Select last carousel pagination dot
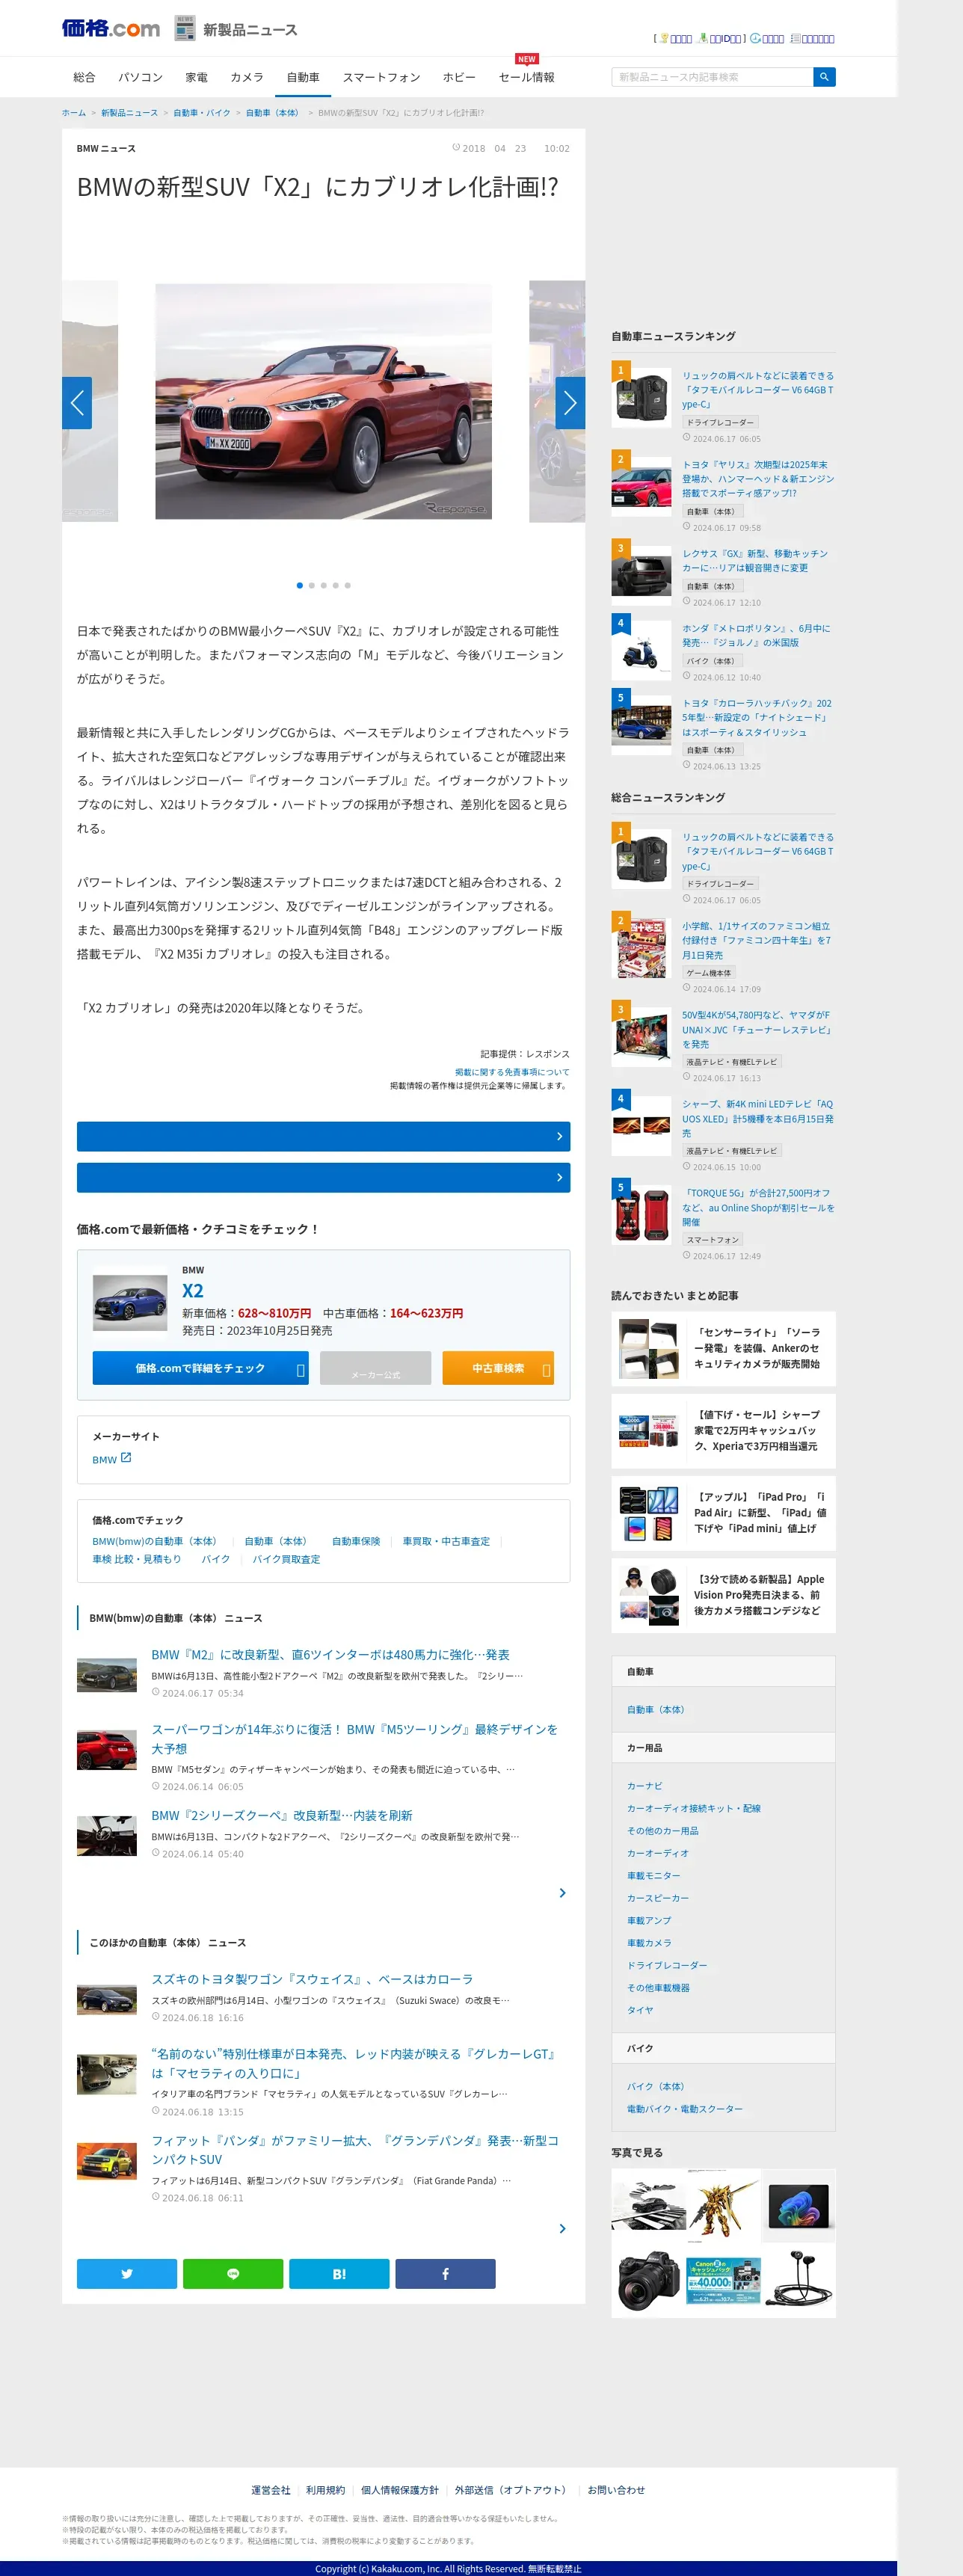This screenshot has height=2576, width=963. click(x=348, y=585)
